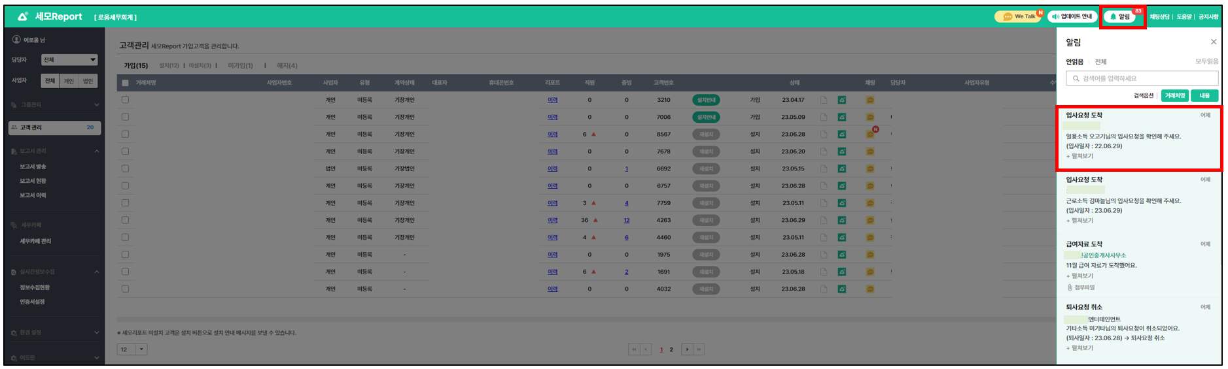This screenshot has height=369, width=1228.
Task: Open the 담당자 dropdown set to 전체
Action: [x=69, y=60]
